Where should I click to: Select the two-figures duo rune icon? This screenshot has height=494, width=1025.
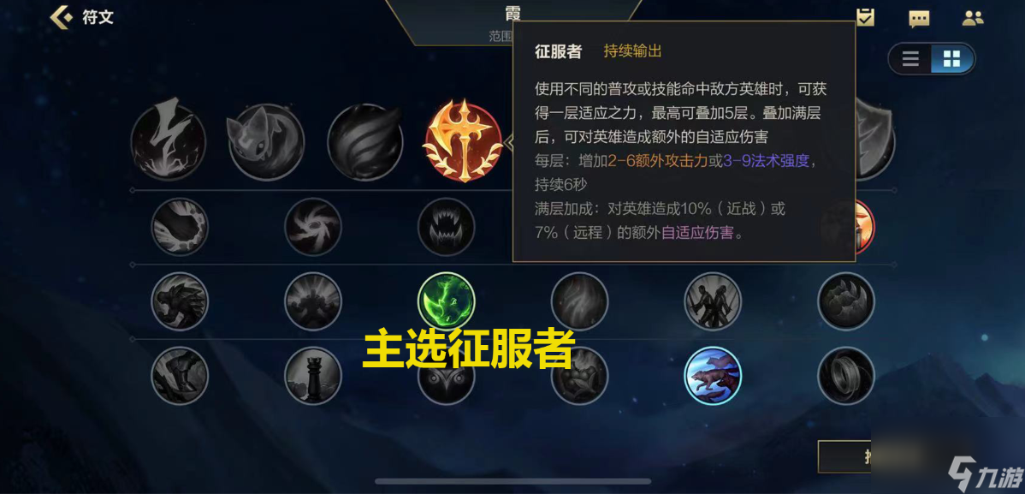713,301
